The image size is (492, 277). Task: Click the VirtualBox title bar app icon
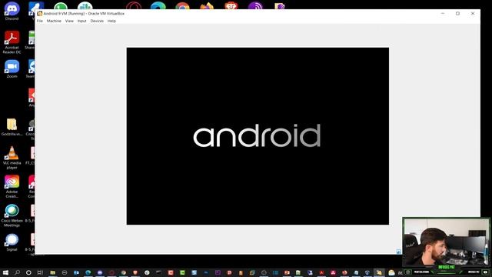(x=39, y=14)
